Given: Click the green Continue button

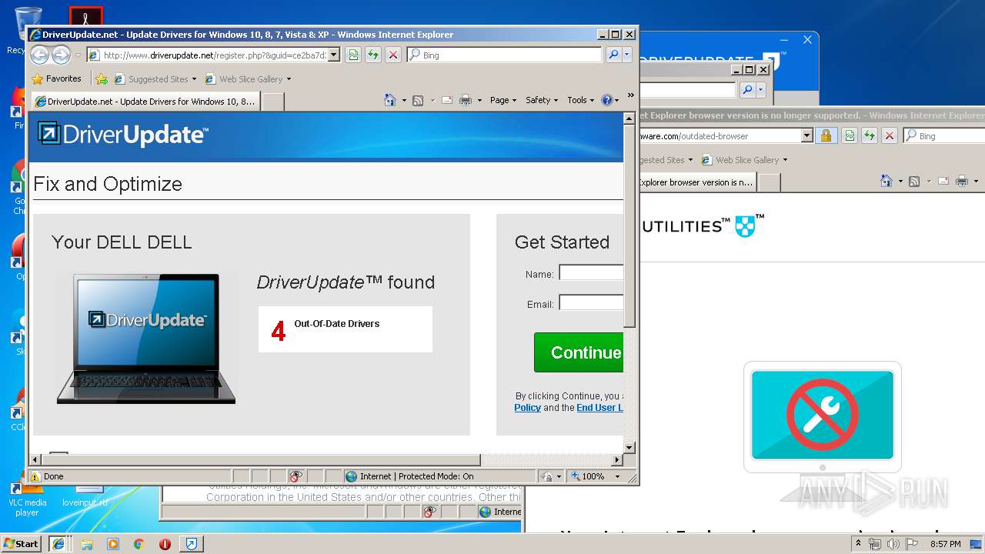Looking at the screenshot, I should tap(579, 352).
